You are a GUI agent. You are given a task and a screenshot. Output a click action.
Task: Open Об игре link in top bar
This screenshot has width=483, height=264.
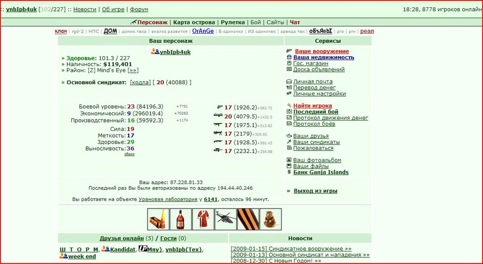[x=113, y=9]
